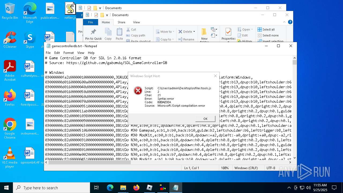Image resolution: width=343 pixels, height=193 pixels.
Task: Switch to Share tab in Documents explorer
Action: point(121,22)
